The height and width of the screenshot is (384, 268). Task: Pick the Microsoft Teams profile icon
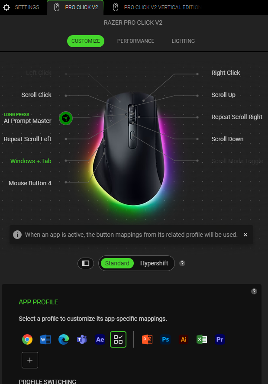click(x=82, y=339)
